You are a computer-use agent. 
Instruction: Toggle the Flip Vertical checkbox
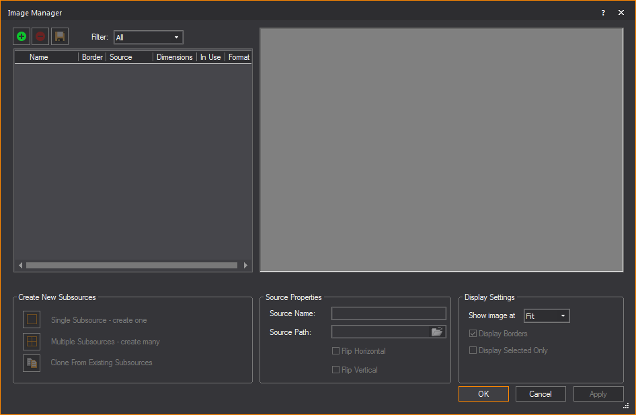(336, 370)
